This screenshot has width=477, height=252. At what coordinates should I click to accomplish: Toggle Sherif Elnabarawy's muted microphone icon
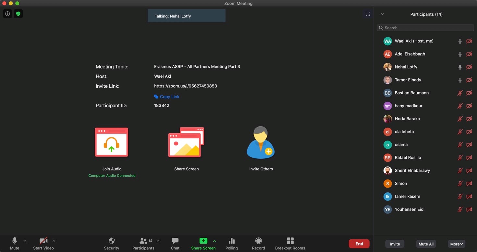(460, 171)
